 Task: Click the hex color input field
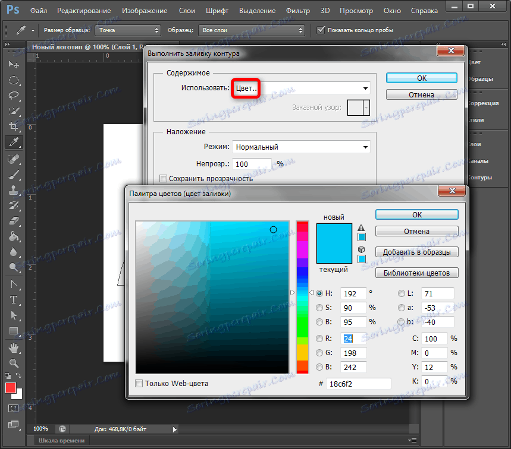coord(359,384)
